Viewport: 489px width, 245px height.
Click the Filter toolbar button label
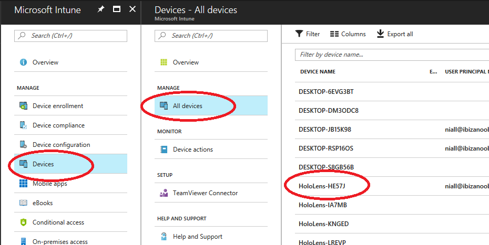pos(313,34)
